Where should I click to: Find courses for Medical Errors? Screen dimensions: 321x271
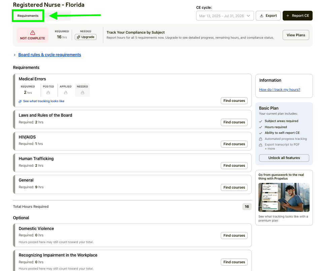click(x=234, y=101)
